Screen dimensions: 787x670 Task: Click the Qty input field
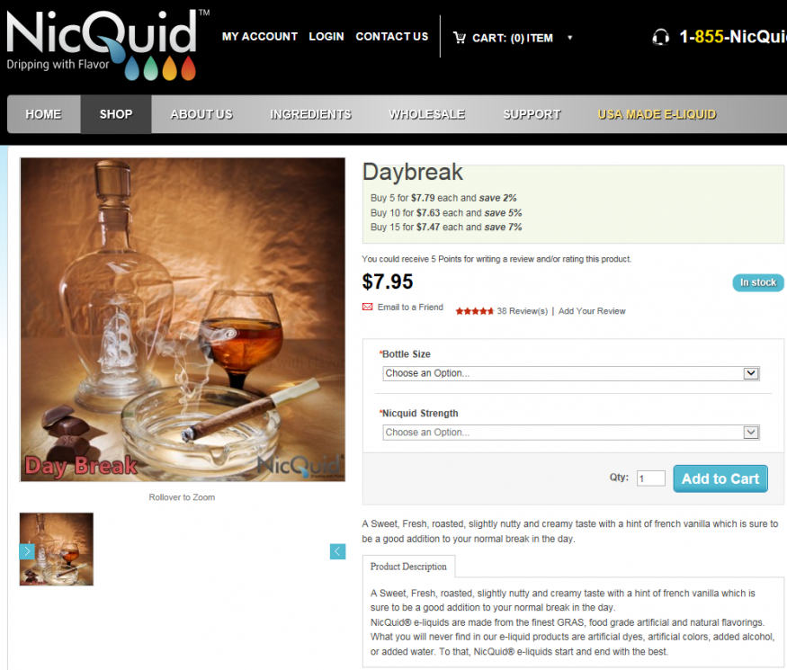(650, 478)
